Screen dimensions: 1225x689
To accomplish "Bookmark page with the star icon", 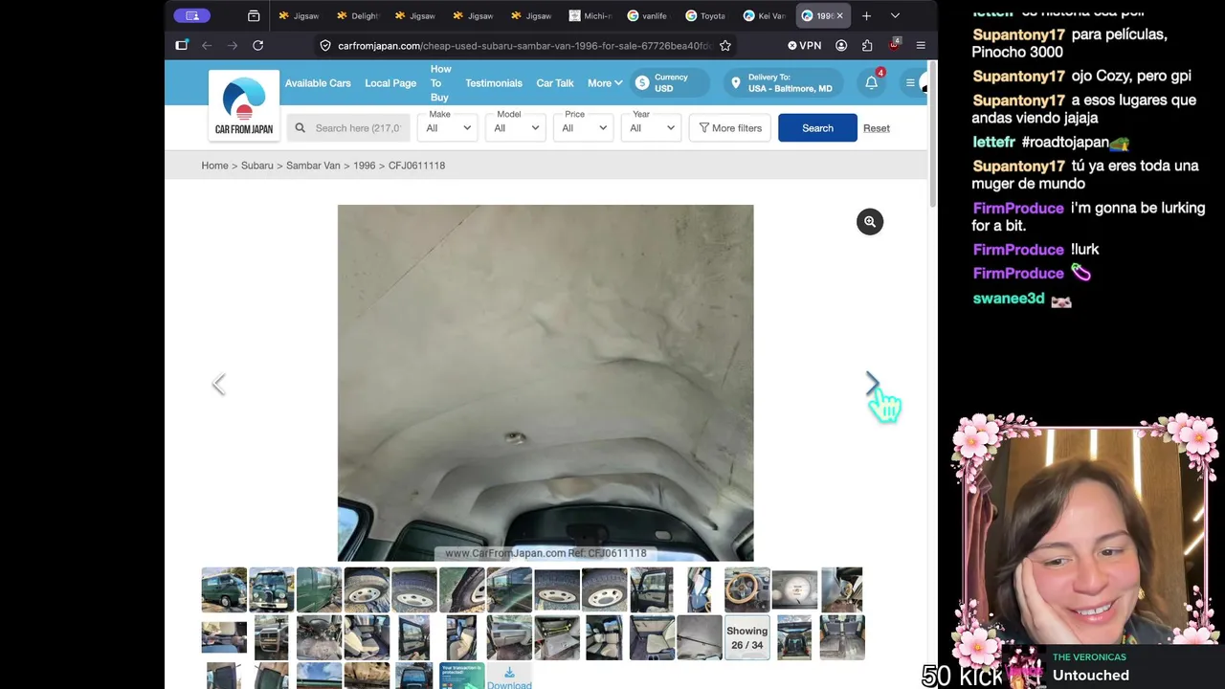I will [725, 45].
